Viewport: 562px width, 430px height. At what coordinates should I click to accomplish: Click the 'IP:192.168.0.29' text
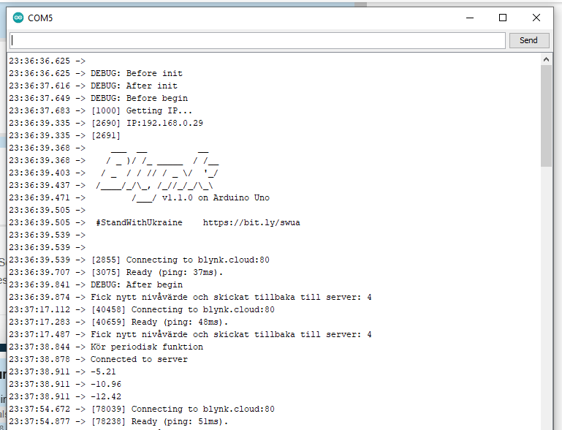click(x=165, y=123)
